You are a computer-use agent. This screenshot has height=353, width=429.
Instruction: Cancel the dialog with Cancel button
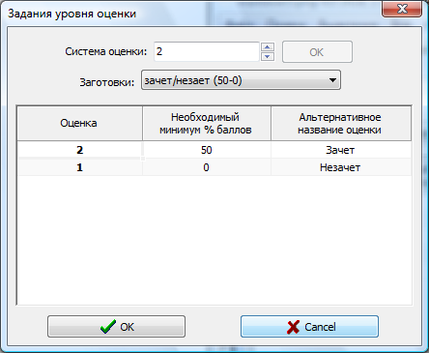tap(309, 327)
